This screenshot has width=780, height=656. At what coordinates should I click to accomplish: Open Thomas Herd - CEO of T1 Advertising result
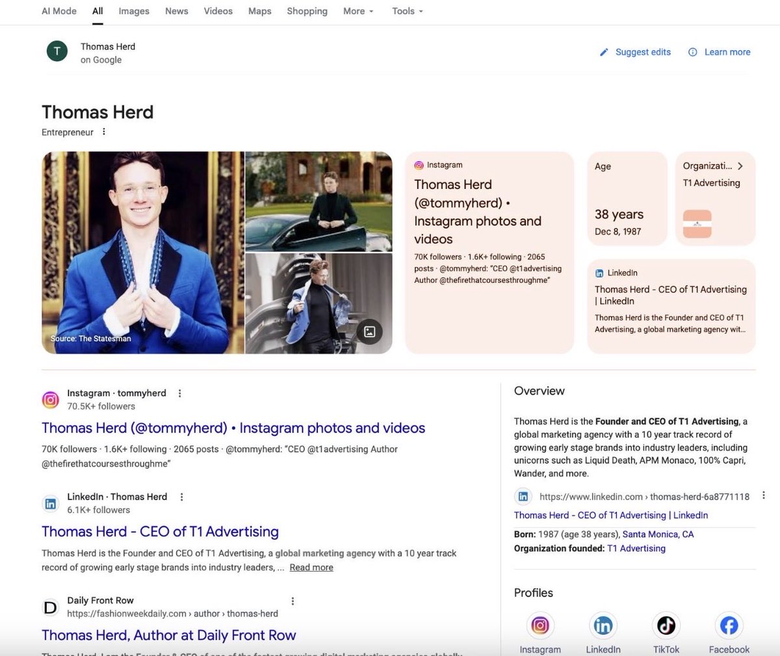160,531
